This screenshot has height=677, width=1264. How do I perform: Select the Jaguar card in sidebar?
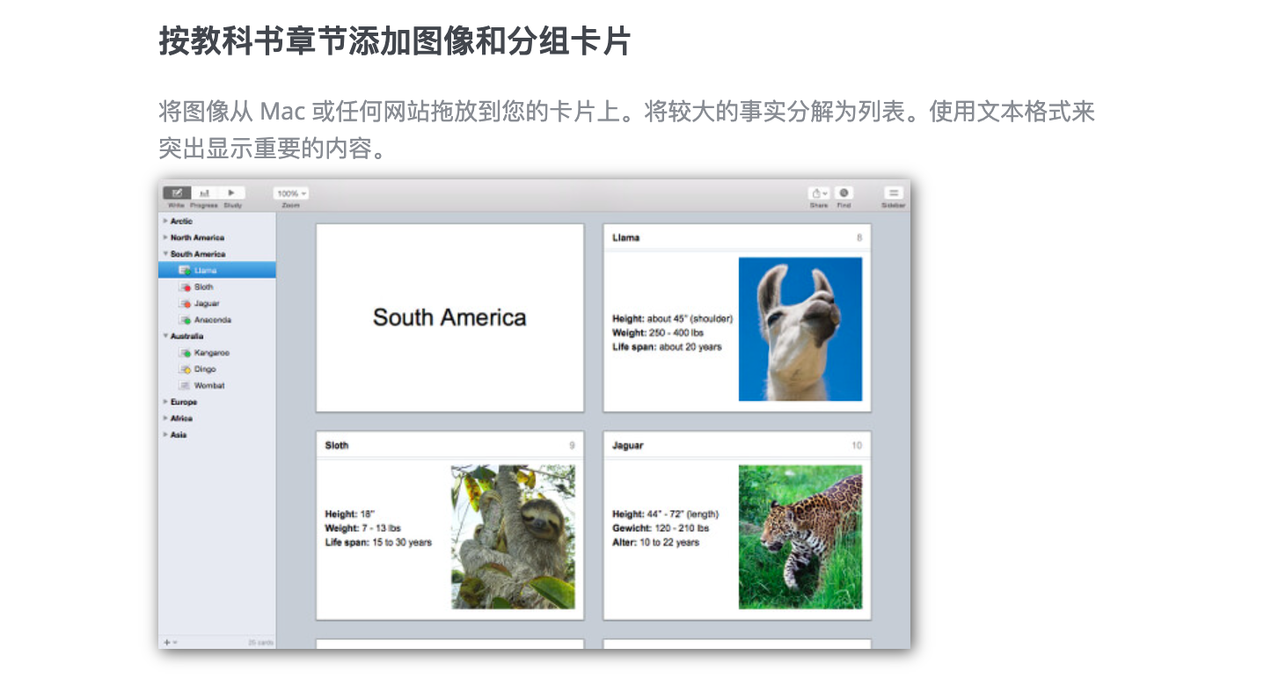pos(217,303)
